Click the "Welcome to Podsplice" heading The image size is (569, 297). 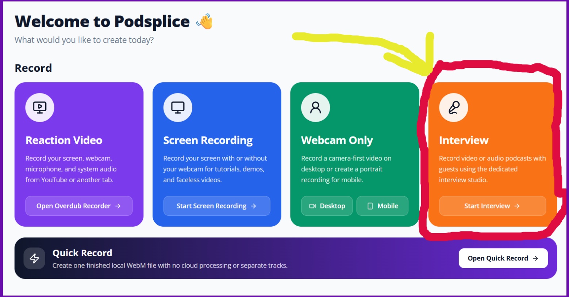(x=102, y=22)
